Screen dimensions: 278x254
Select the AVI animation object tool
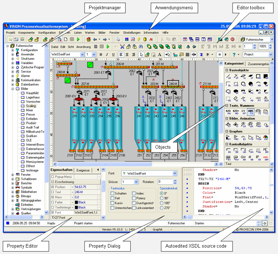click(258, 125)
